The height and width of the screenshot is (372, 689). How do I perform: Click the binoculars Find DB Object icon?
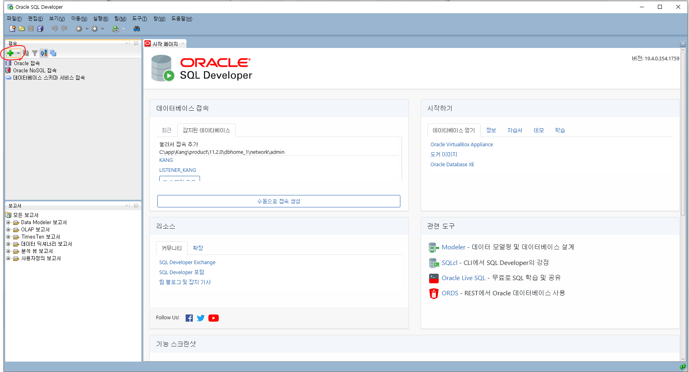pos(137,29)
